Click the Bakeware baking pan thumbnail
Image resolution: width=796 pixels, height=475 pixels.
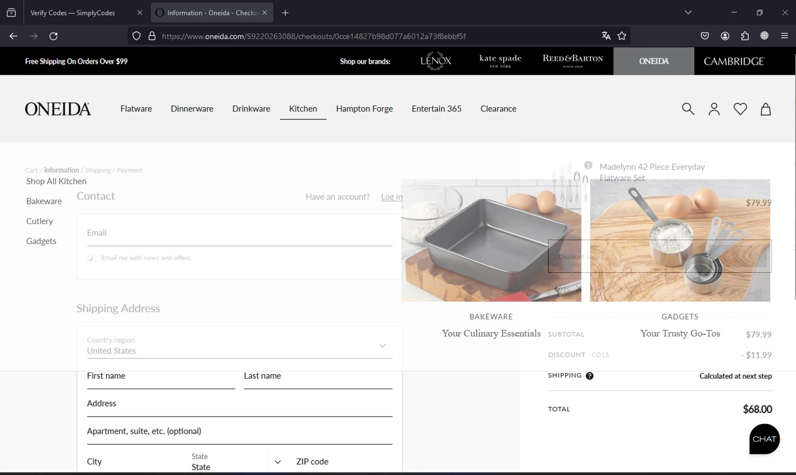point(491,240)
